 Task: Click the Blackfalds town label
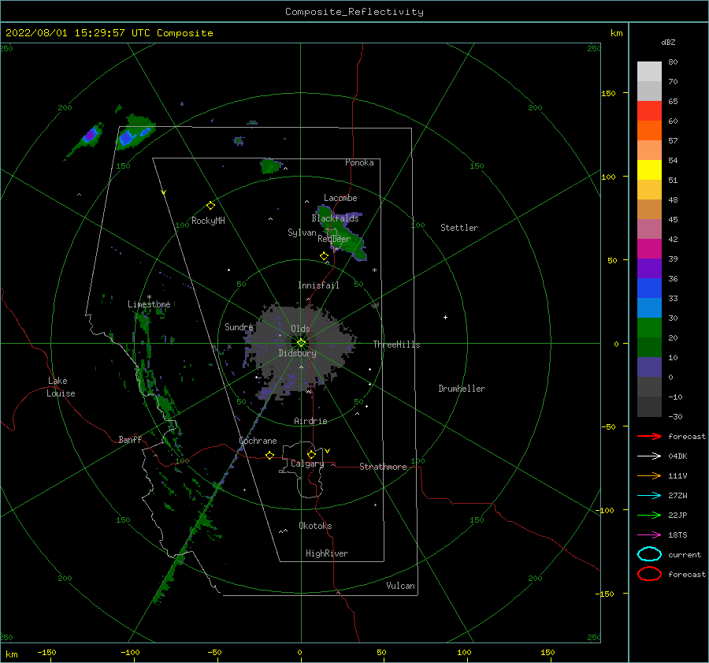[x=335, y=218]
